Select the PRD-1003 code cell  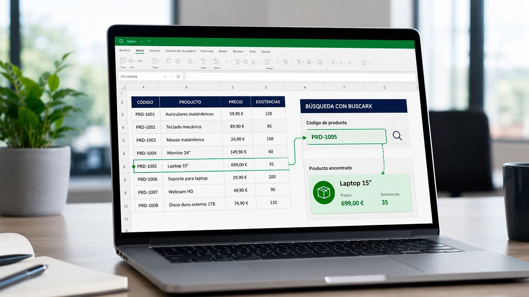pyautogui.click(x=146, y=140)
